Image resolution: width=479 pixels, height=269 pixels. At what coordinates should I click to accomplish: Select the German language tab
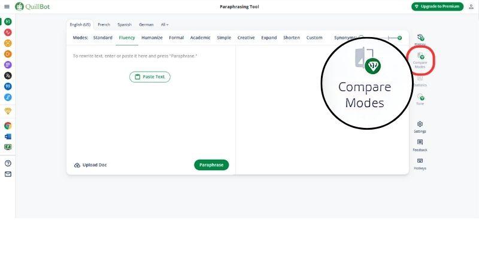(x=146, y=25)
